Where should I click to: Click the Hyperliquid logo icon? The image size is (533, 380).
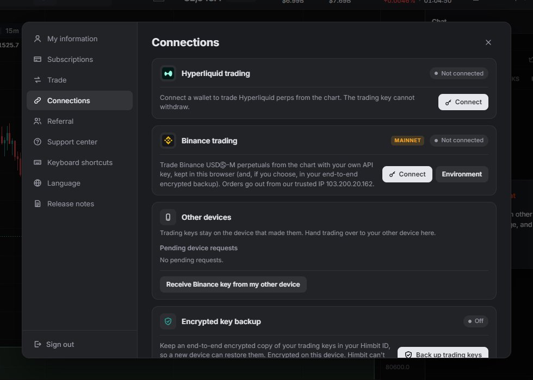coord(168,73)
